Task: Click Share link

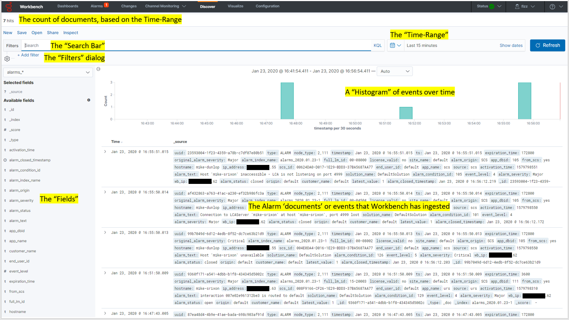Action: (53, 33)
